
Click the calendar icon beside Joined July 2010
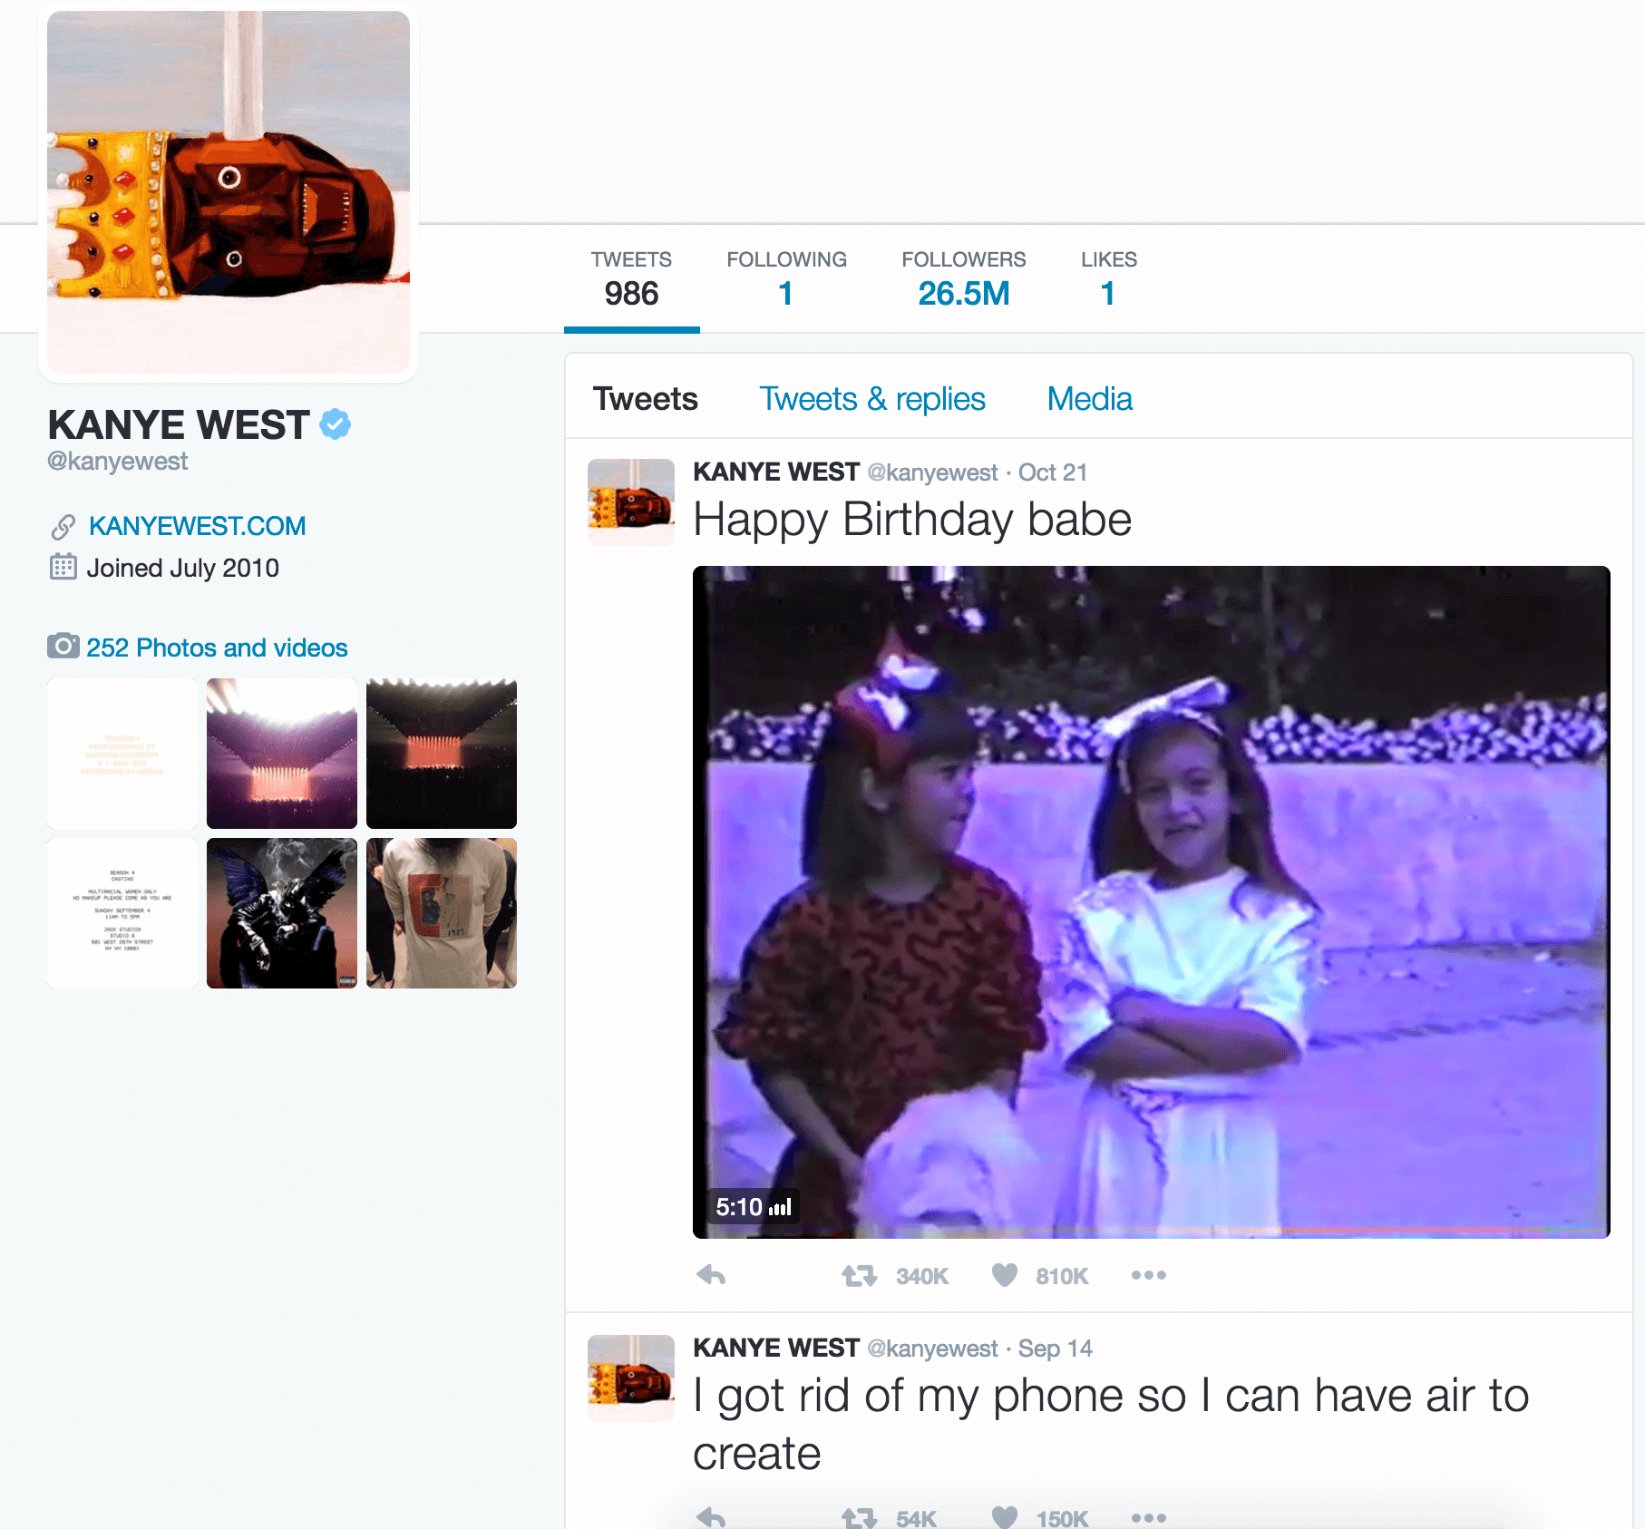[63, 567]
